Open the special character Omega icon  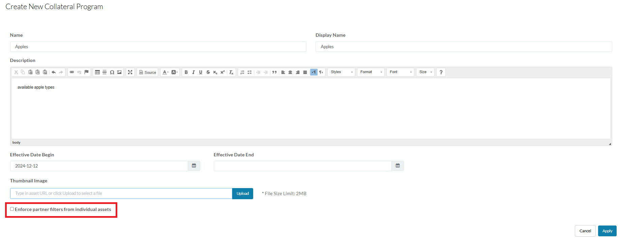(x=112, y=72)
